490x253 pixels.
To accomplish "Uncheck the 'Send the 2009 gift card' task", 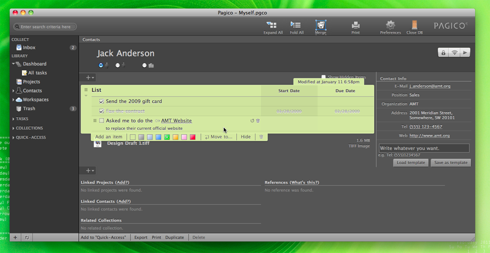I will [101, 101].
